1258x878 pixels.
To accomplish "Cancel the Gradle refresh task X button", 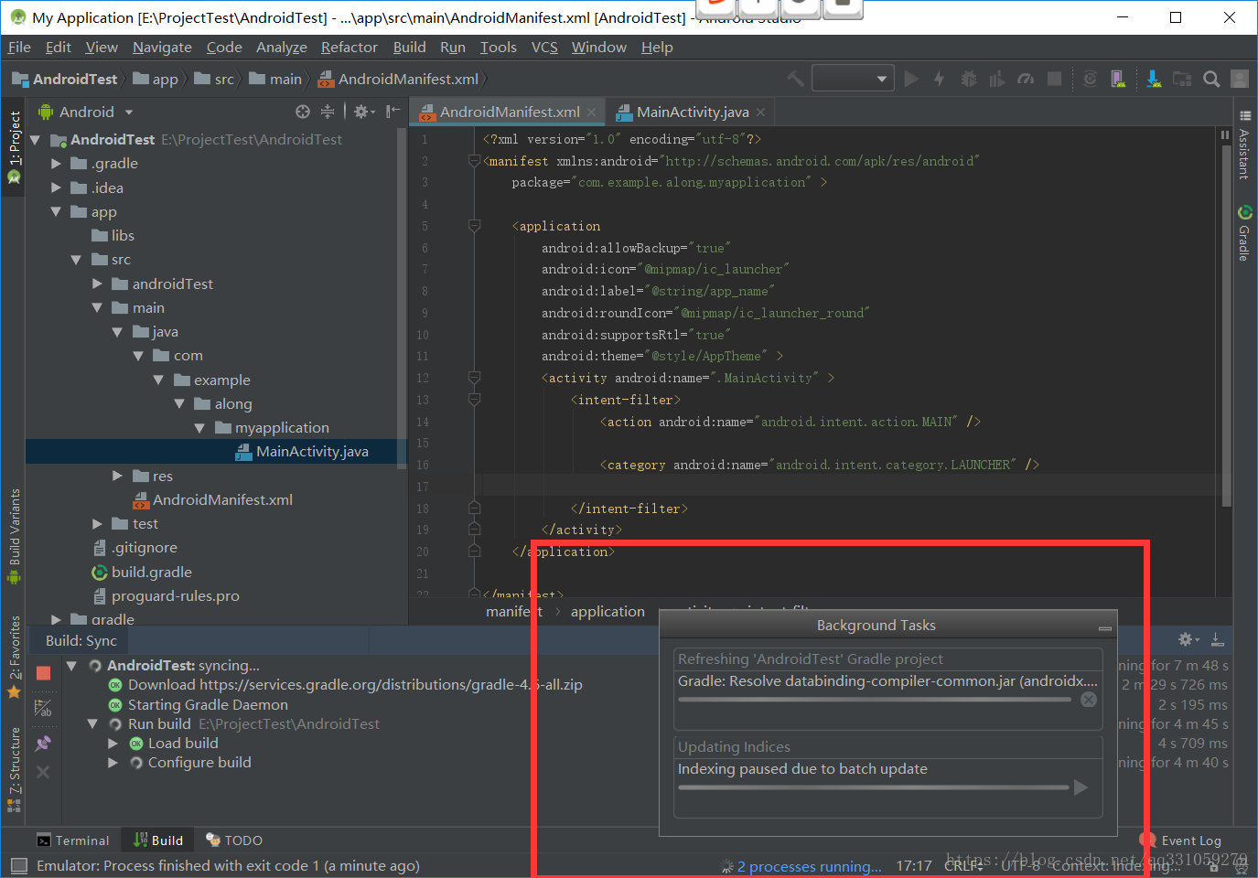I will click(x=1089, y=700).
